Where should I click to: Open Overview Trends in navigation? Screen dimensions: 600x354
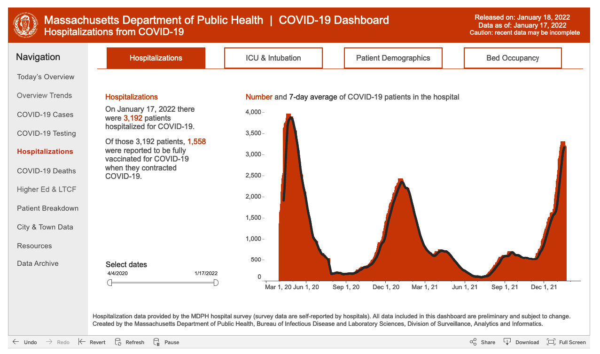(45, 95)
